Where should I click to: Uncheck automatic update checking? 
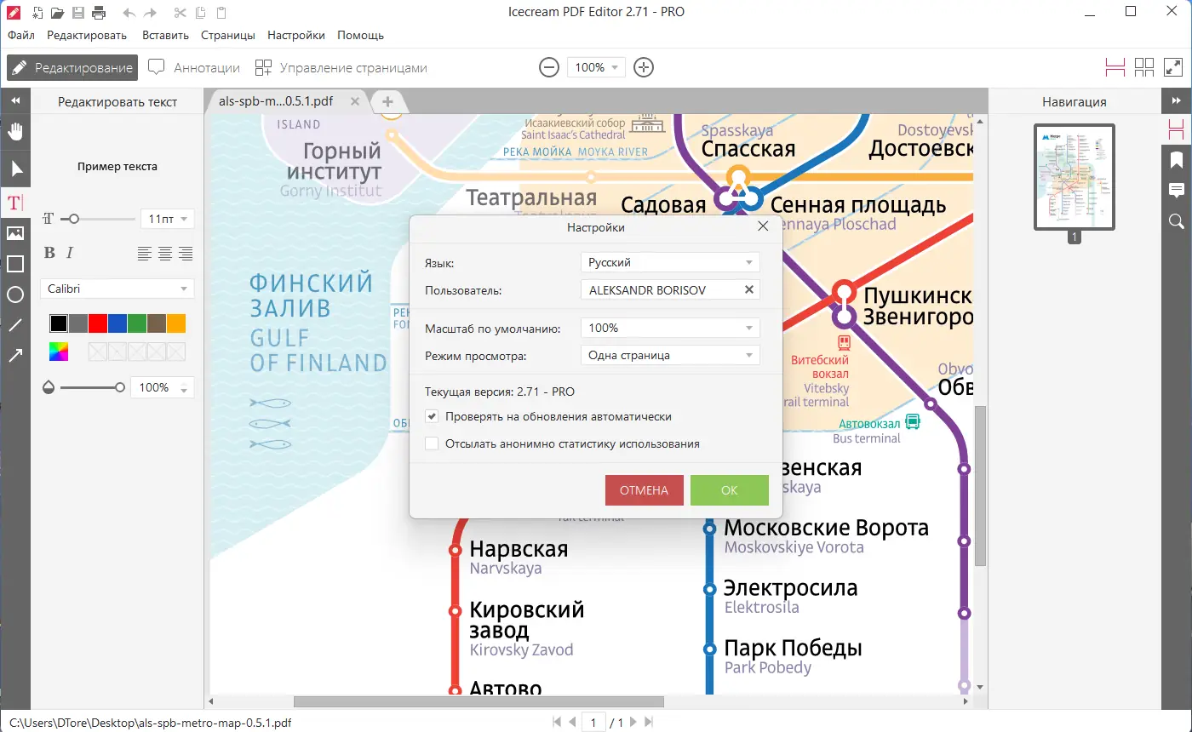pyautogui.click(x=432, y=416)
